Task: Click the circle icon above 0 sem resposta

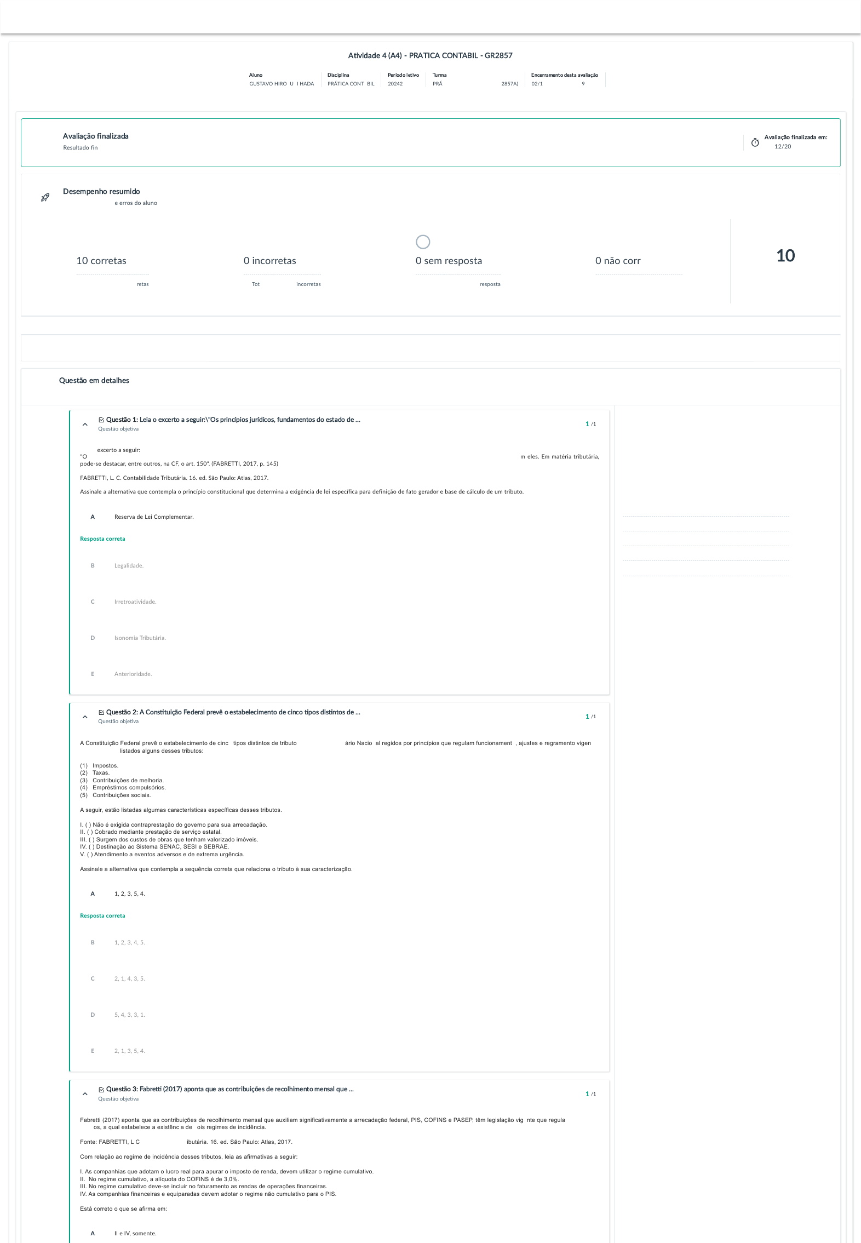Action: click(x=423, y=242)
